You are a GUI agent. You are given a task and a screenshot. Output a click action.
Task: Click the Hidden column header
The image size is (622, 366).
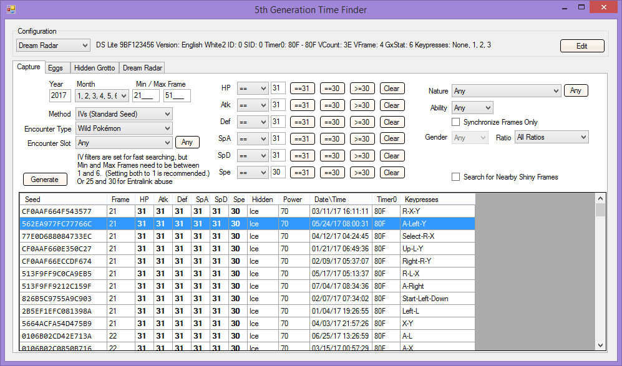pos(263,200)
